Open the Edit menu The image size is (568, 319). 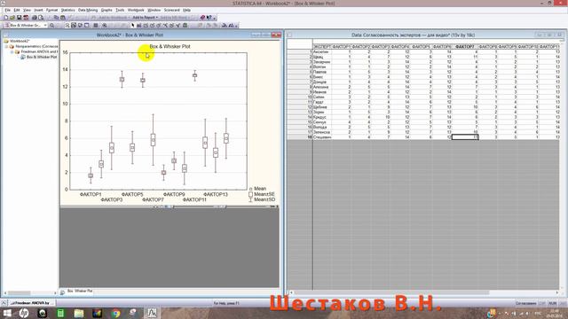tap(17, 10)
